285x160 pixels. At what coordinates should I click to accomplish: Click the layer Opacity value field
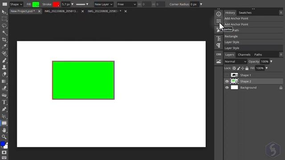pyautogui.click(x=265, y=61)
